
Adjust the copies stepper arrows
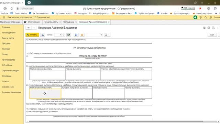(63, 35)
